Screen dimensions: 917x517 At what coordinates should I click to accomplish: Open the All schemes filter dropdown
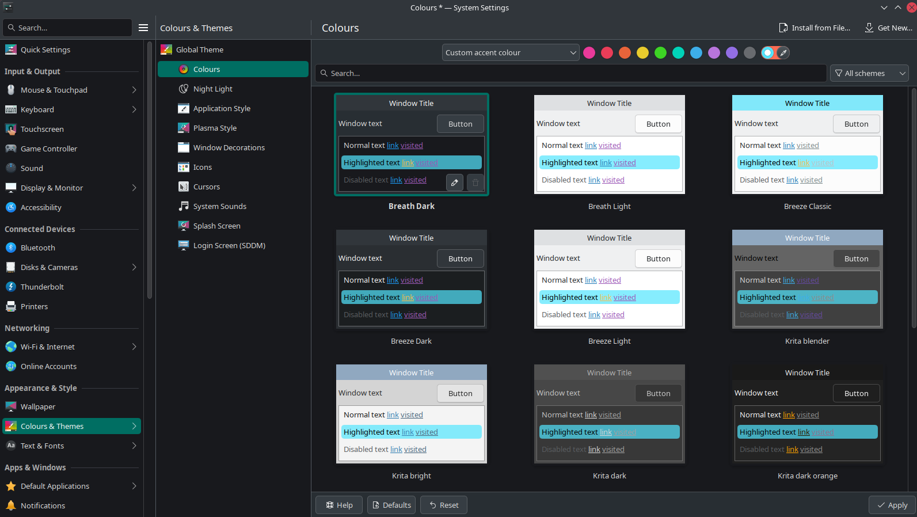tap(869, 73)
